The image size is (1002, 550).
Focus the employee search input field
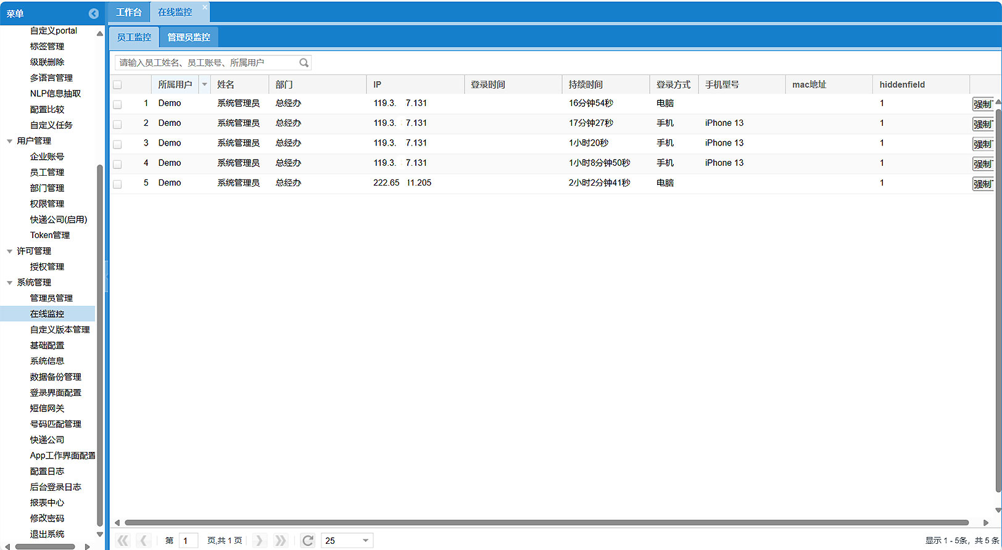tap(207, 62)
